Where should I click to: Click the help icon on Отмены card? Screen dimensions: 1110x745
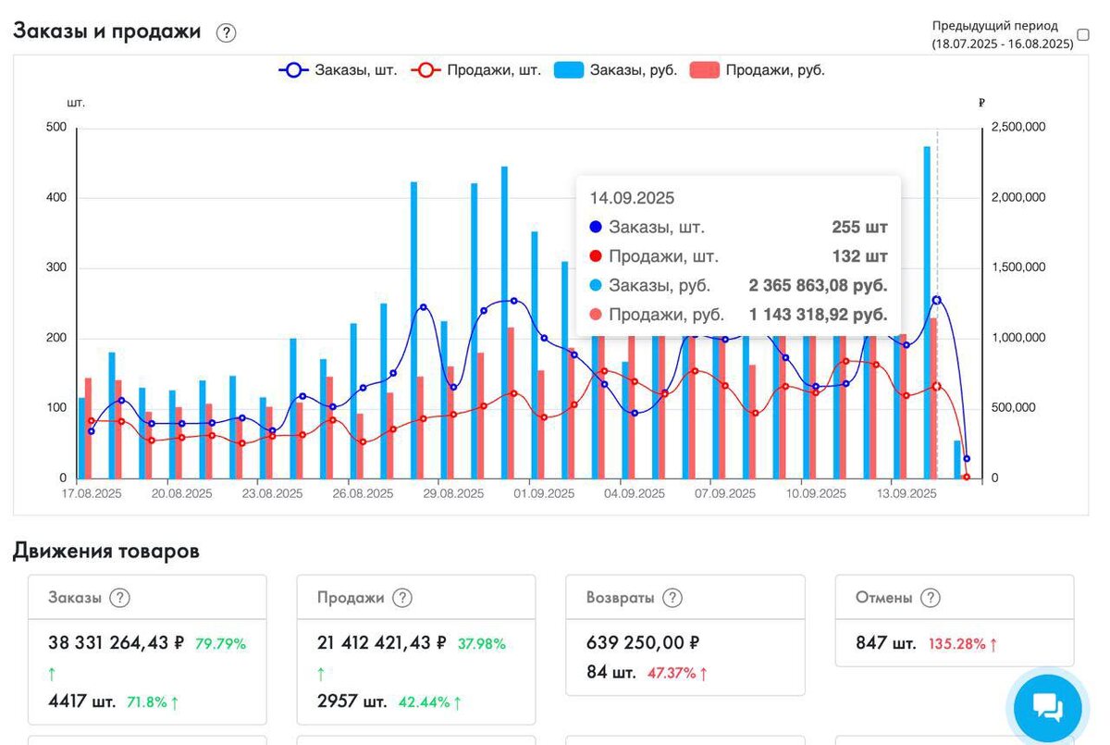coord(931,598)
